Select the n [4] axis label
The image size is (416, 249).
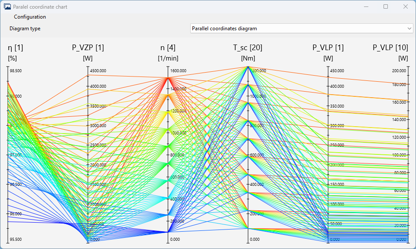click(x=168, y=48)
